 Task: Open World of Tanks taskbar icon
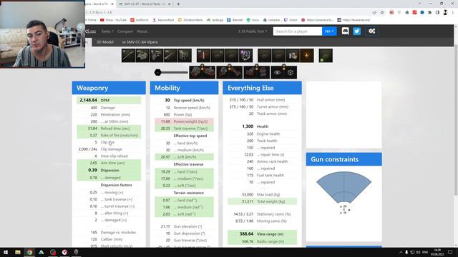pyautogui.click(x=77, y=252)
